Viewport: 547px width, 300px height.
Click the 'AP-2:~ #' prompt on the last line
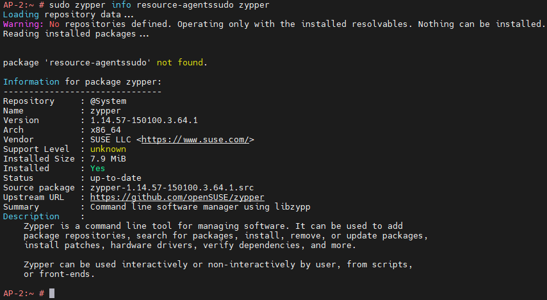click(23, 294)
